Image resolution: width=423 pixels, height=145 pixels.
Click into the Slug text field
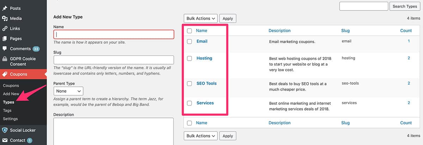[114, 60]
